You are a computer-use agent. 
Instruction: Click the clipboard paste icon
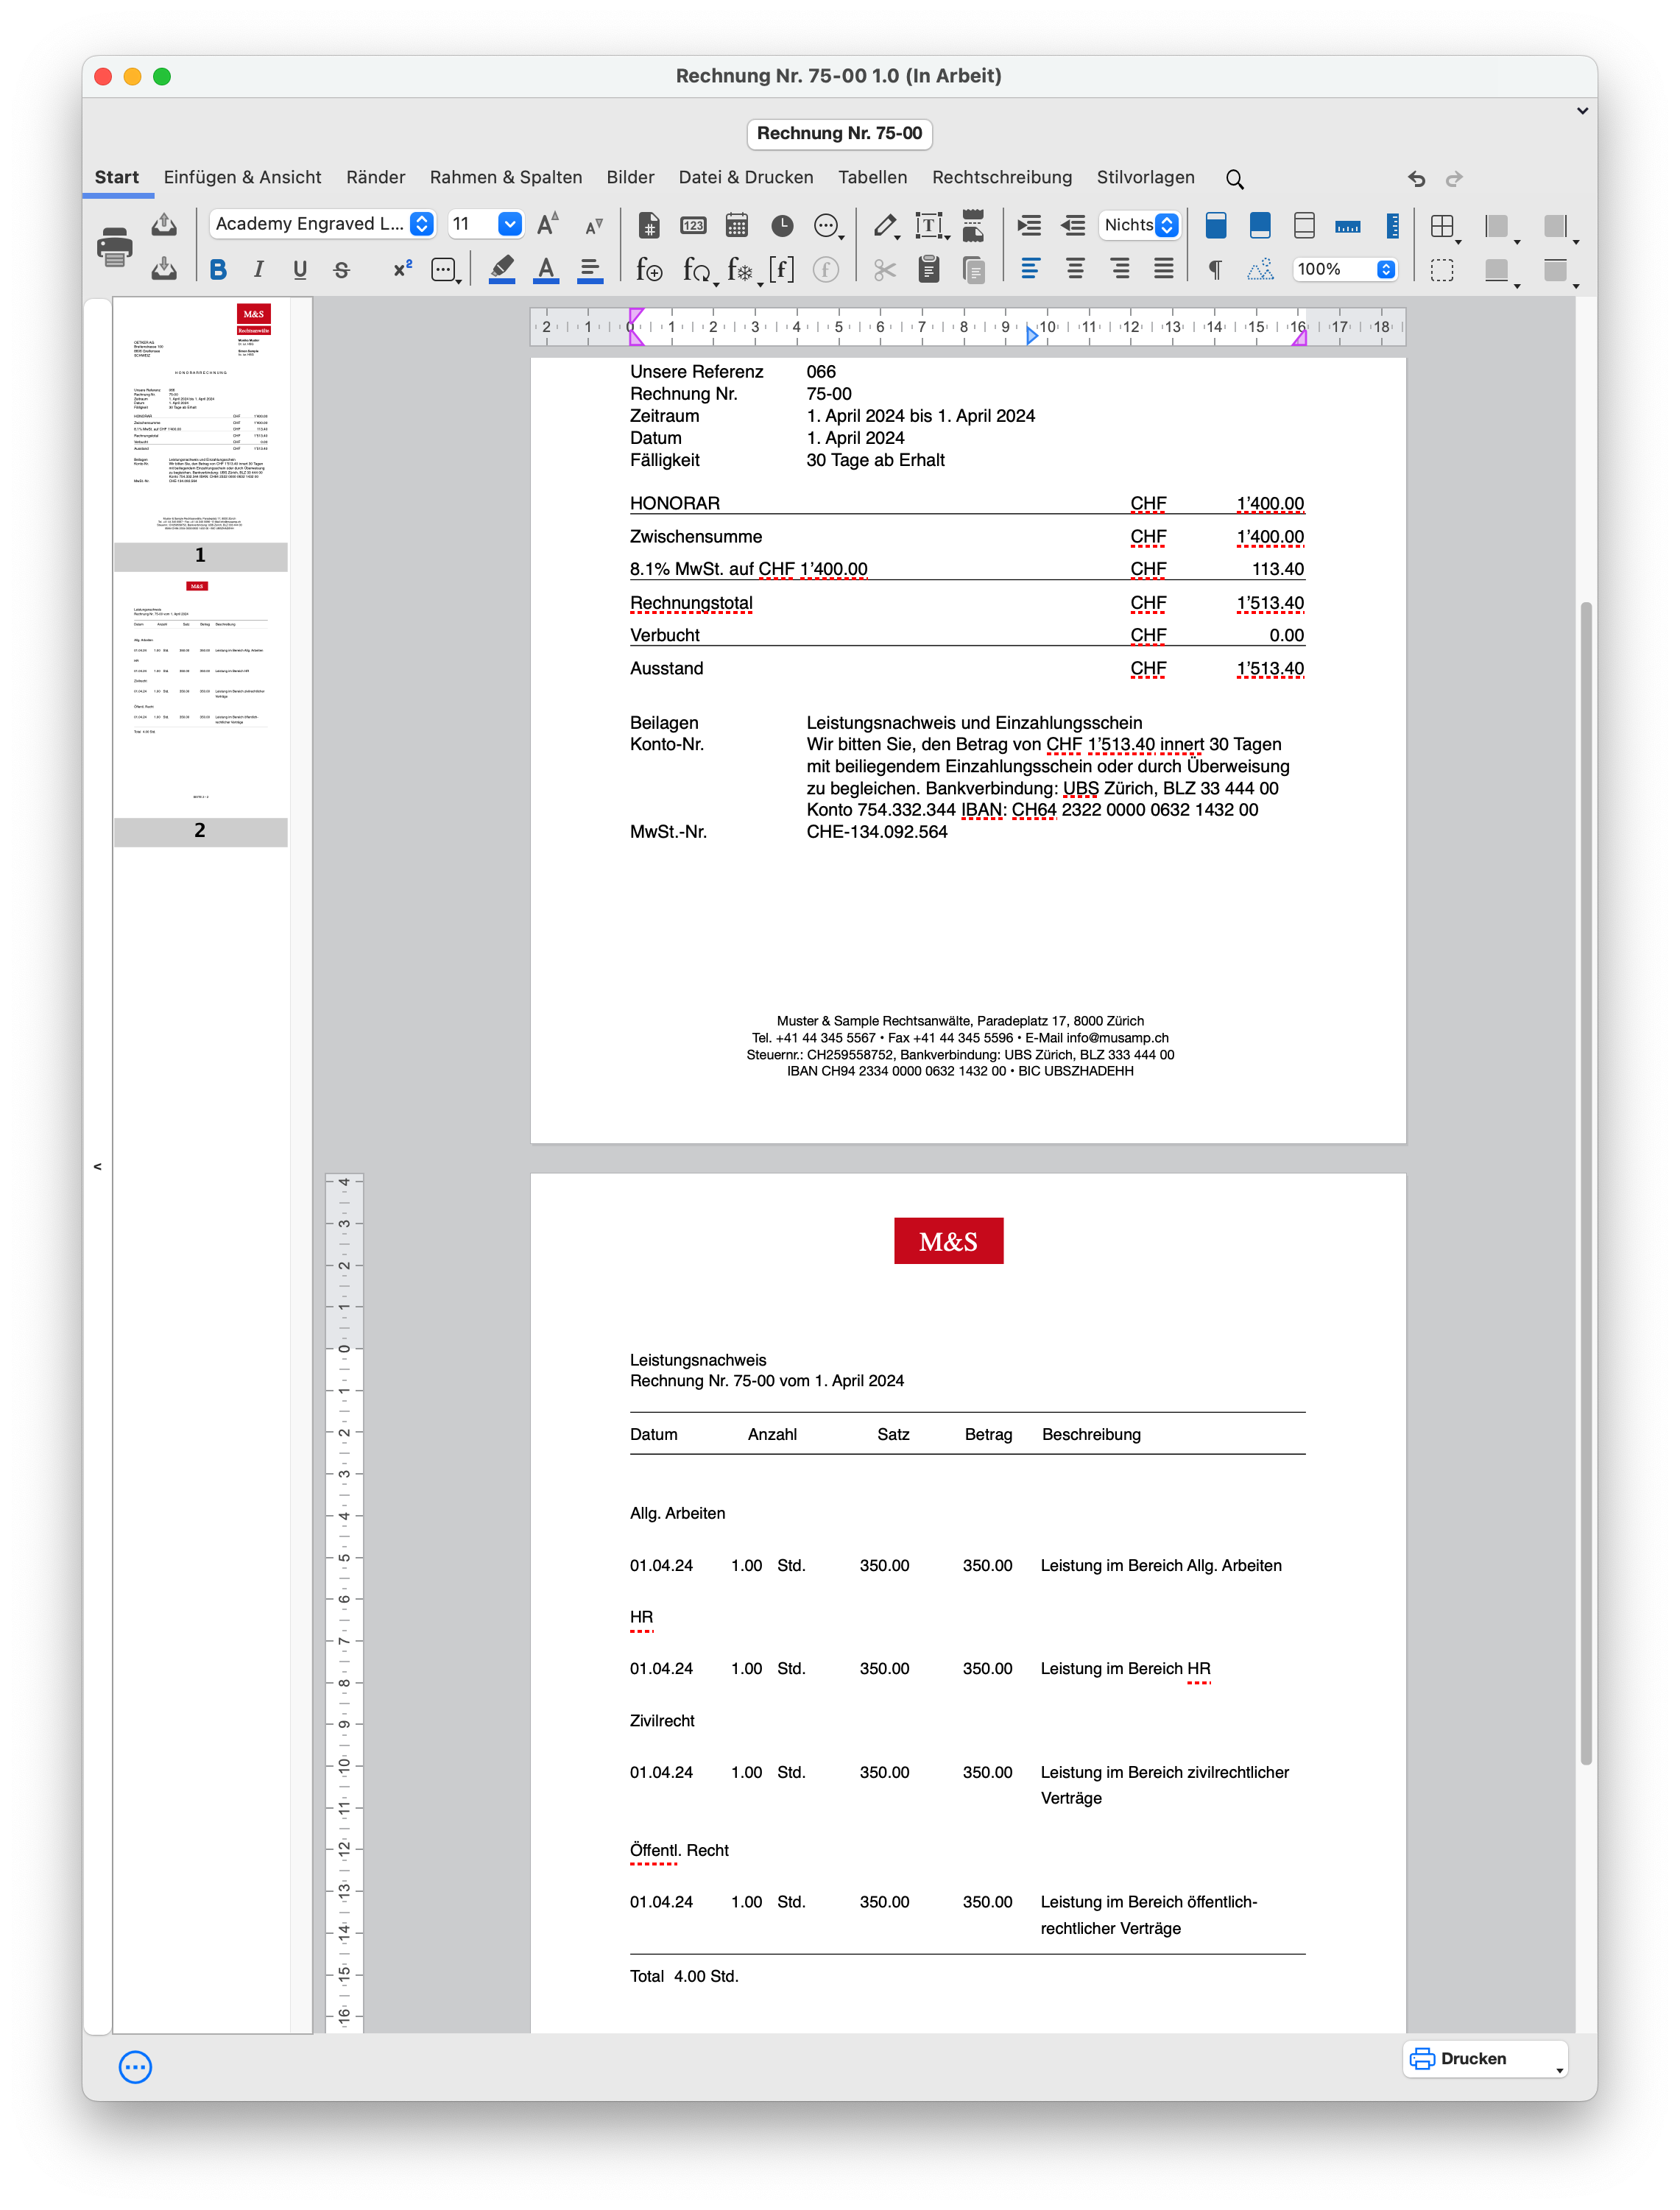click(x=929, y=269)
